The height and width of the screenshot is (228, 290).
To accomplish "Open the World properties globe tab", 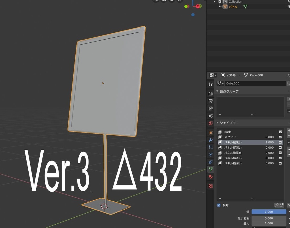I will pyautogui.click(x=211, y=123).
